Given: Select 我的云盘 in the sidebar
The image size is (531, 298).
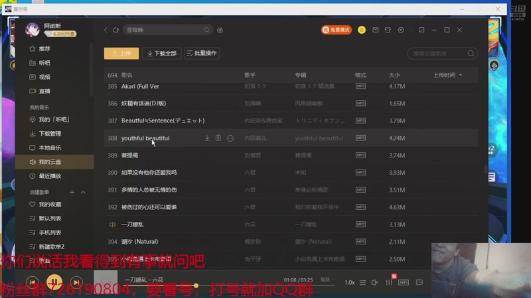Looking at the screenshot, I should (x=54, y=162).
